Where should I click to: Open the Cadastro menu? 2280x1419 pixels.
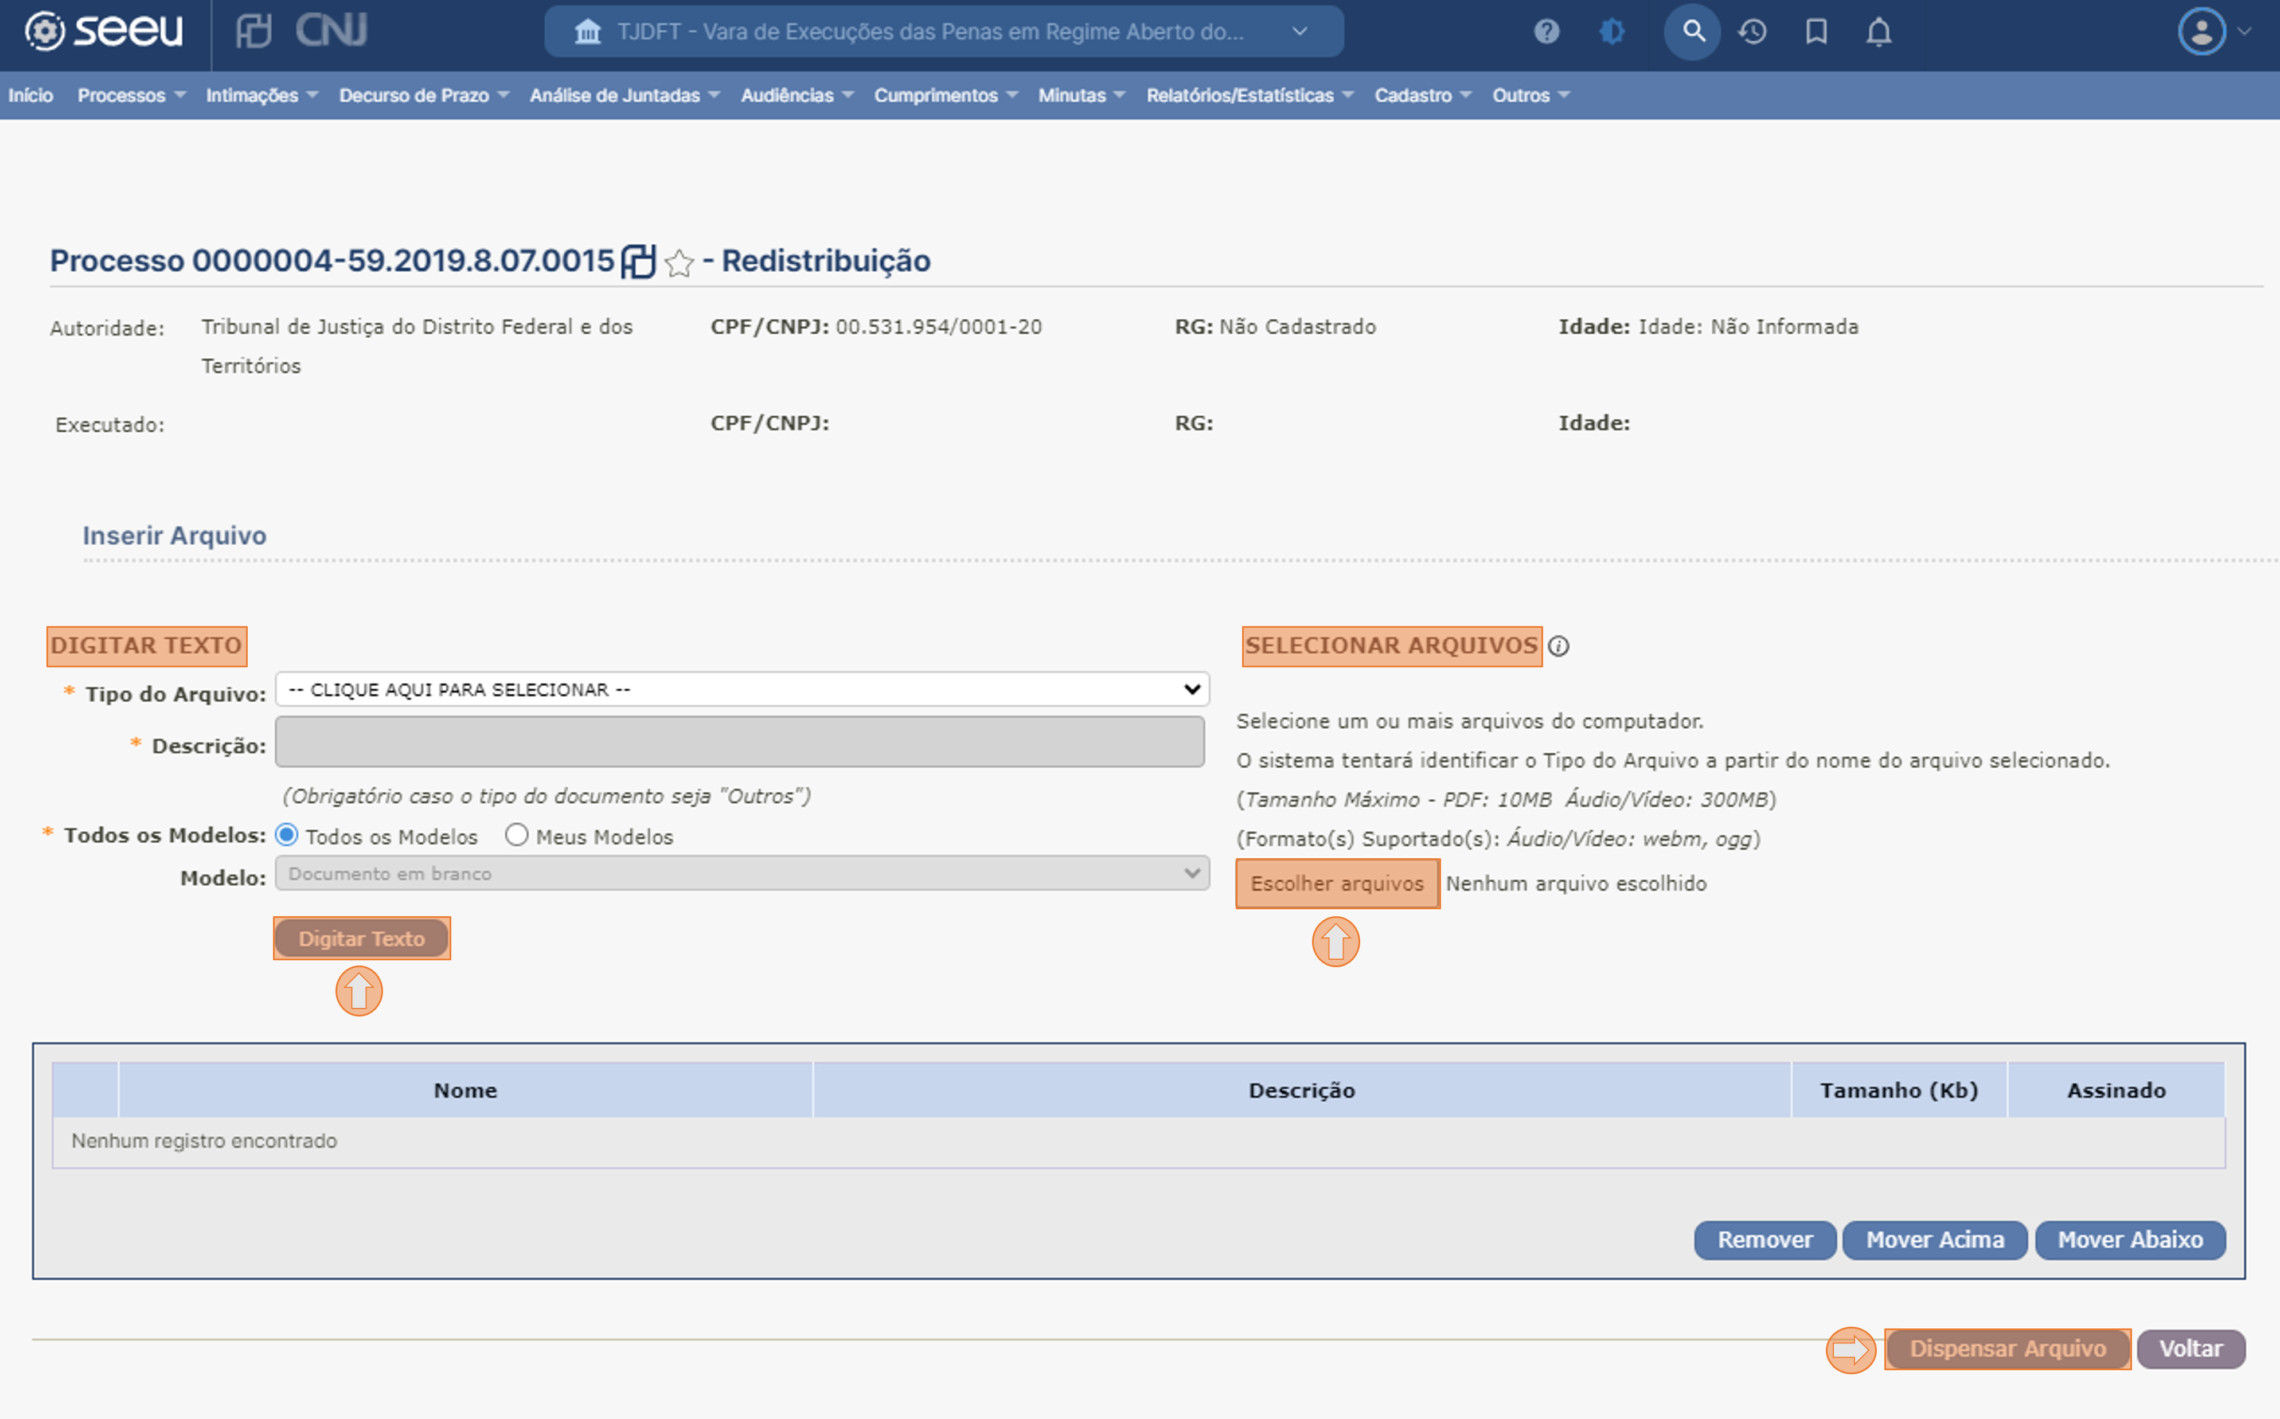(x=1422, y=96)
